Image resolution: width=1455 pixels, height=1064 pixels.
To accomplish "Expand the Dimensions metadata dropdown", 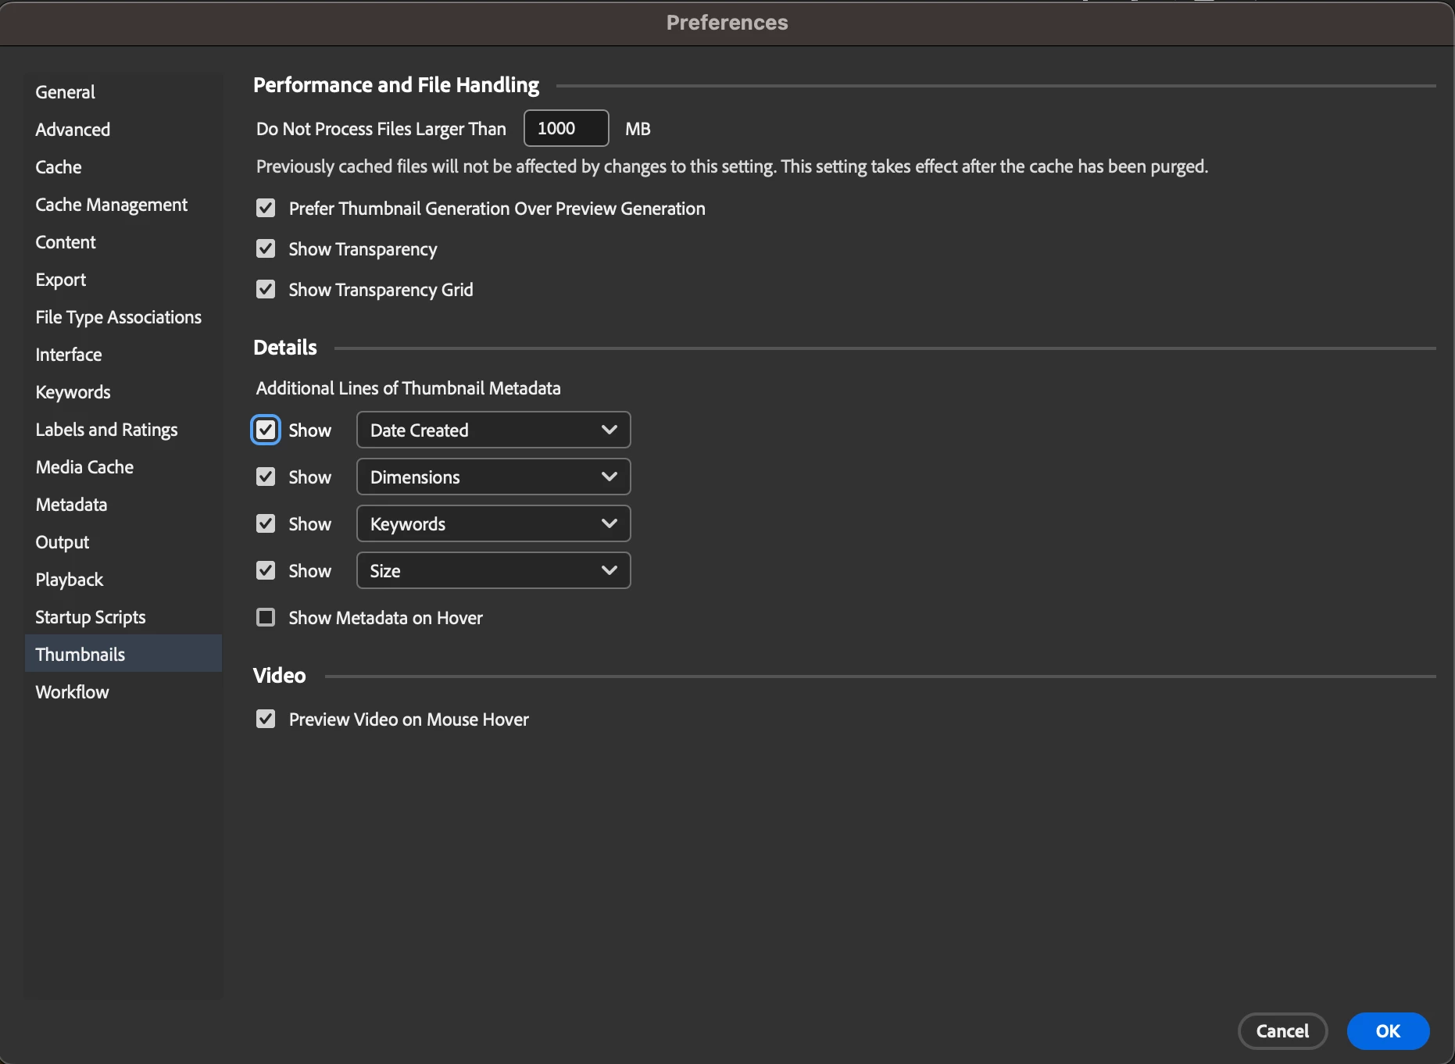I will tap(493, 477).
